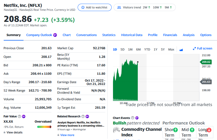The image size is (217, 140).
Task: Click the lock icon beside View details
Action: tap(4, 132)
